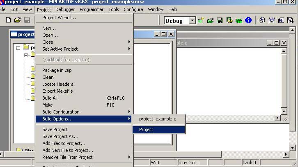This screenshot has height=167, width=298.
Task: Collapse the root project tree node
Action: pyautogui.click(x=18, y=47)
